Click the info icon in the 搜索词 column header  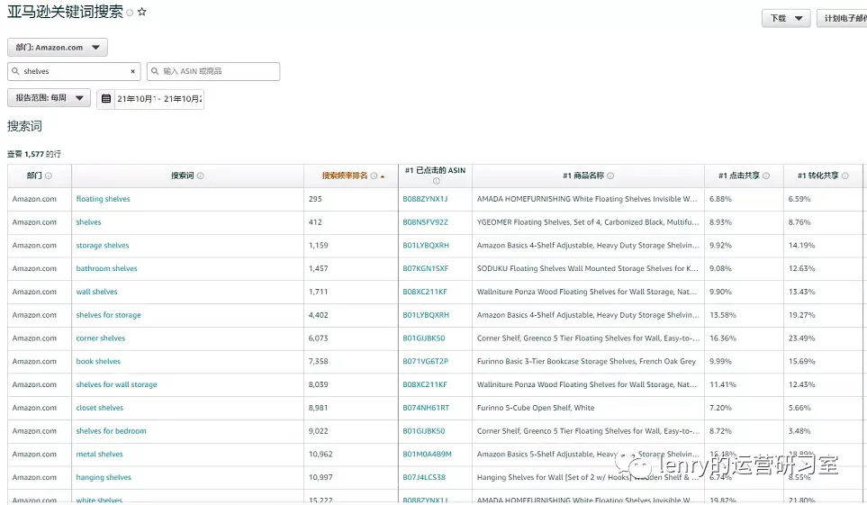pyautogui.click(x=200, y=176)
